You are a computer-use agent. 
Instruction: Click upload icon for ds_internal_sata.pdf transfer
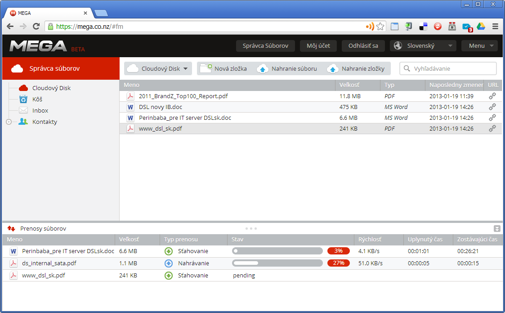(169, 263)
